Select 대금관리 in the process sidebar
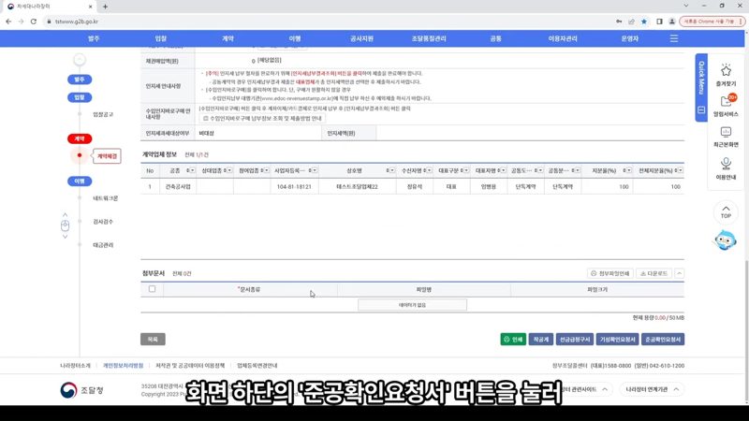 pyautogui.click(x=103, y=245)
